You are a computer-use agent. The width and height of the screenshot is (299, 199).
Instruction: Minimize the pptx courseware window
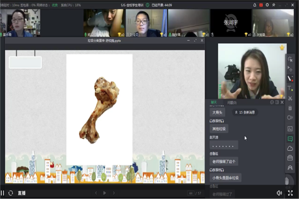188,40
